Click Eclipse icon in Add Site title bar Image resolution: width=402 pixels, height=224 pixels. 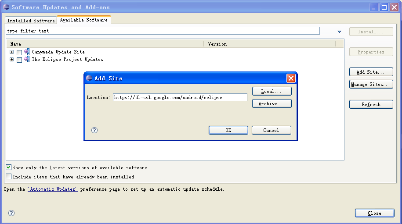[89, 78]
